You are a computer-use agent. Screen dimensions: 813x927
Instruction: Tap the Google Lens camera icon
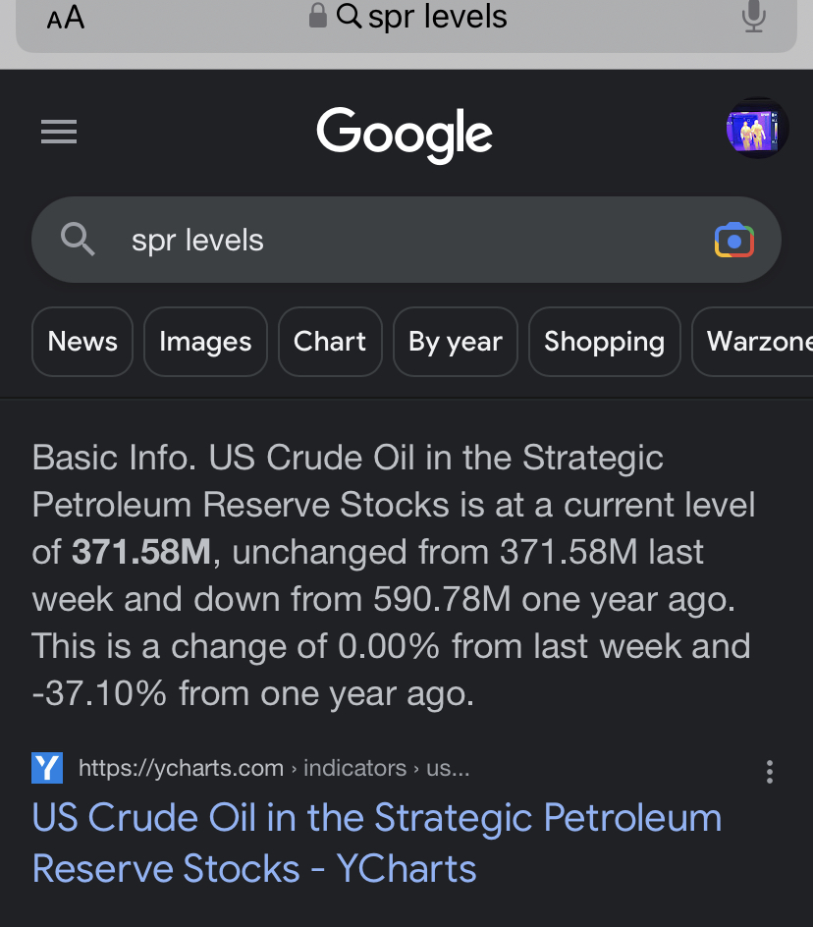(733, 240)
